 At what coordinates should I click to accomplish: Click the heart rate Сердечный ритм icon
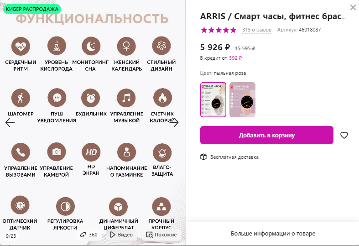(21, 46)
